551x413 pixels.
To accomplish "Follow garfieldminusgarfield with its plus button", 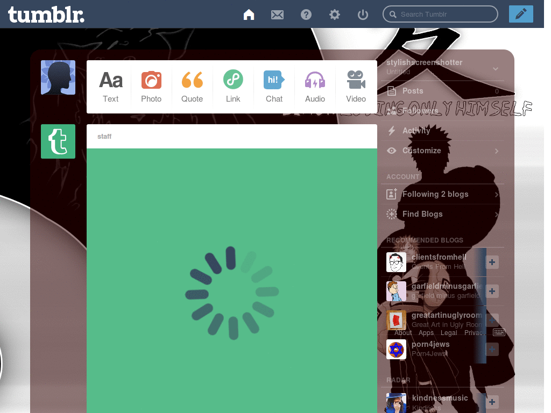I will pos(492,291).
